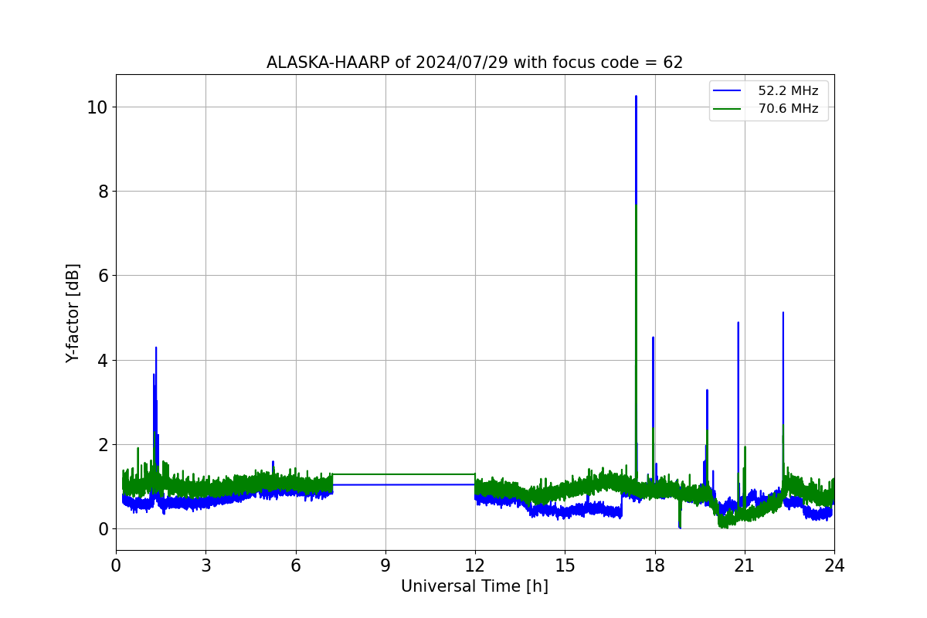Click y-axis tick label '10'
Screen dimensions: 927x618
click(97, 107)
